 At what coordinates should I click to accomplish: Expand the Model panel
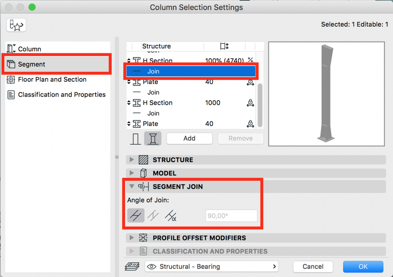click(132, 173)
